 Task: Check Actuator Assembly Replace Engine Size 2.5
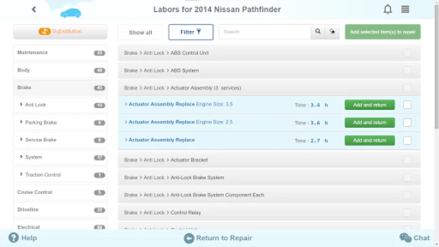pyautogui.click(x=407, y=123)
